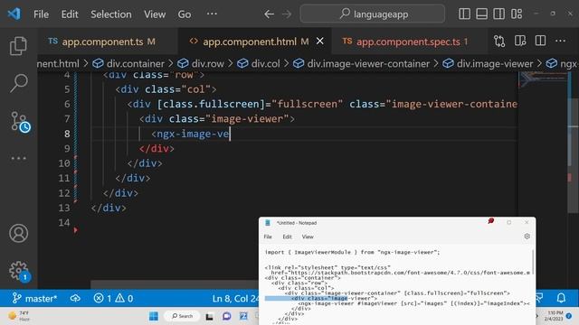Screen dimensions: 579x325
Task: Open the Notepad View menu
Action: click(x=308, y=237)
